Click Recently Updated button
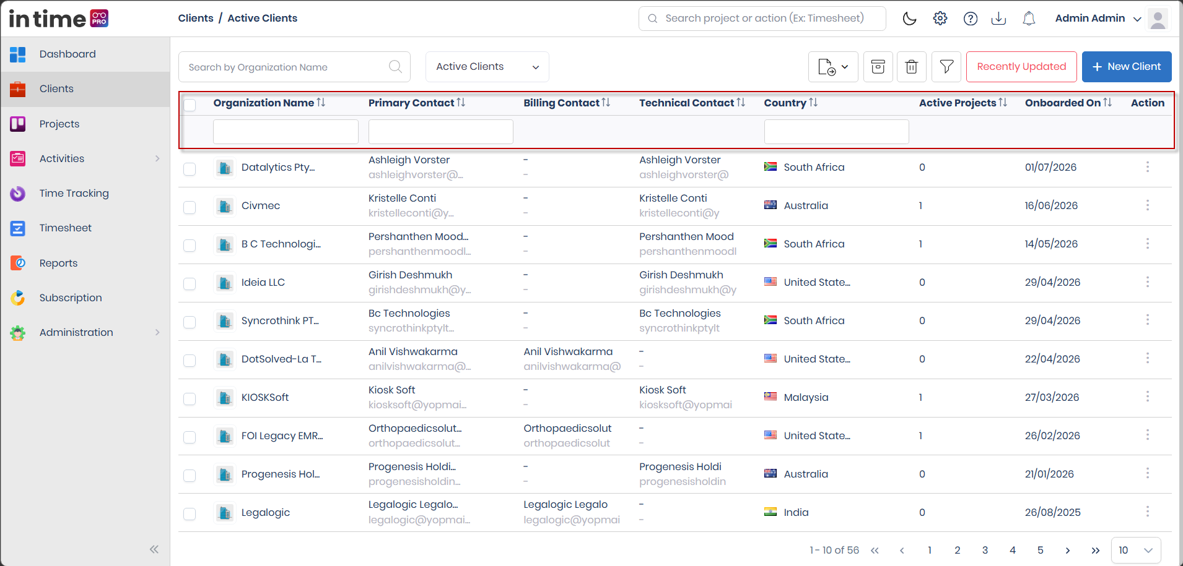Screen dimensions: 1183x566 [x=1021, y=67]
